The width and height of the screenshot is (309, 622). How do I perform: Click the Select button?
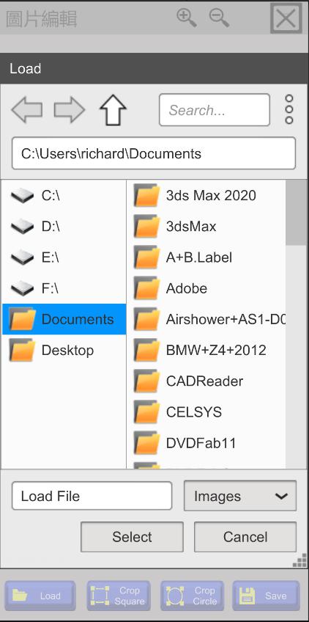point(132,537)
